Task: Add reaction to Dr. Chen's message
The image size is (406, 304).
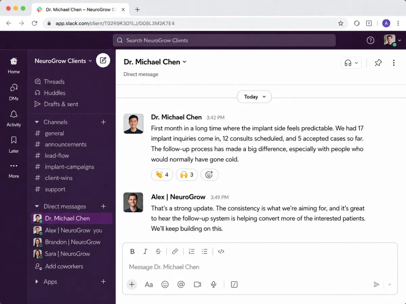Action: tap(209, 175)
